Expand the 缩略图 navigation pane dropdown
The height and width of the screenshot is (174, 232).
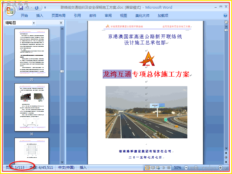pos(34,23)
